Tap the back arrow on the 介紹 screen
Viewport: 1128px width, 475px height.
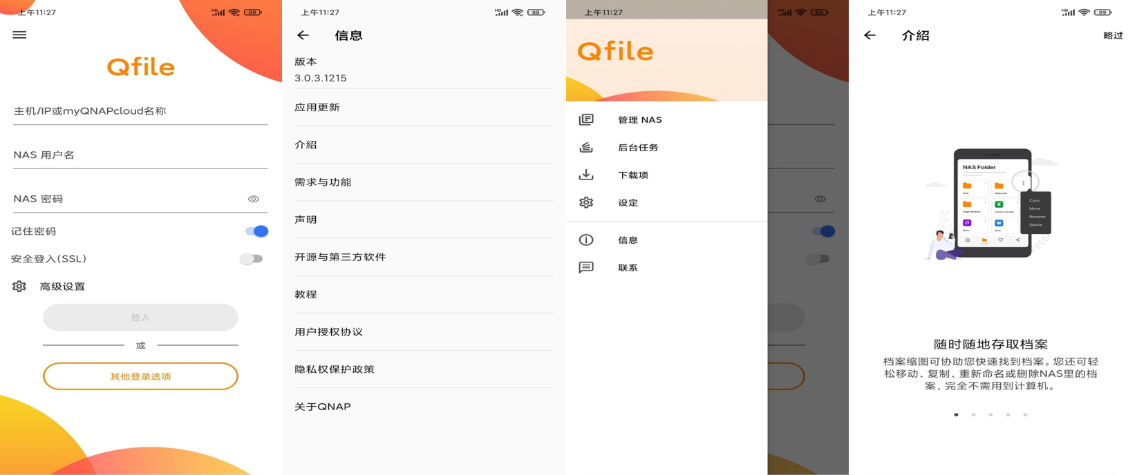point(869,35)
